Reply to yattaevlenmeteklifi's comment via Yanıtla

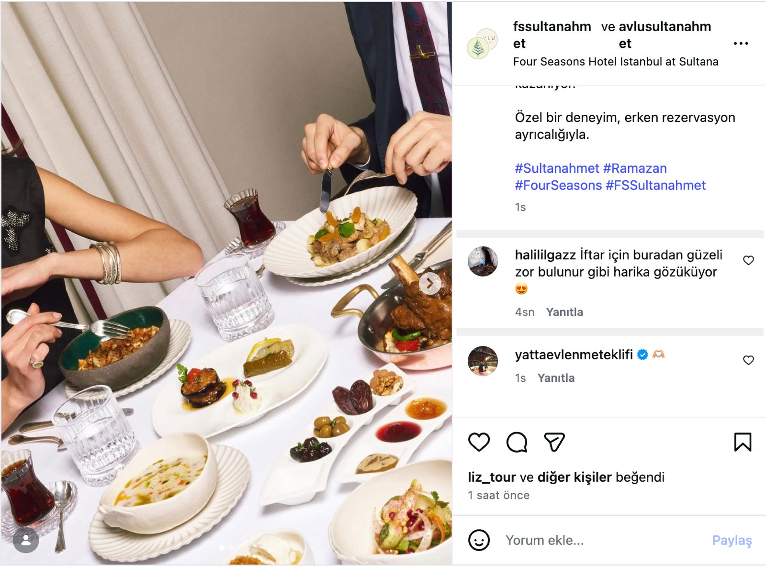[556, 378]
